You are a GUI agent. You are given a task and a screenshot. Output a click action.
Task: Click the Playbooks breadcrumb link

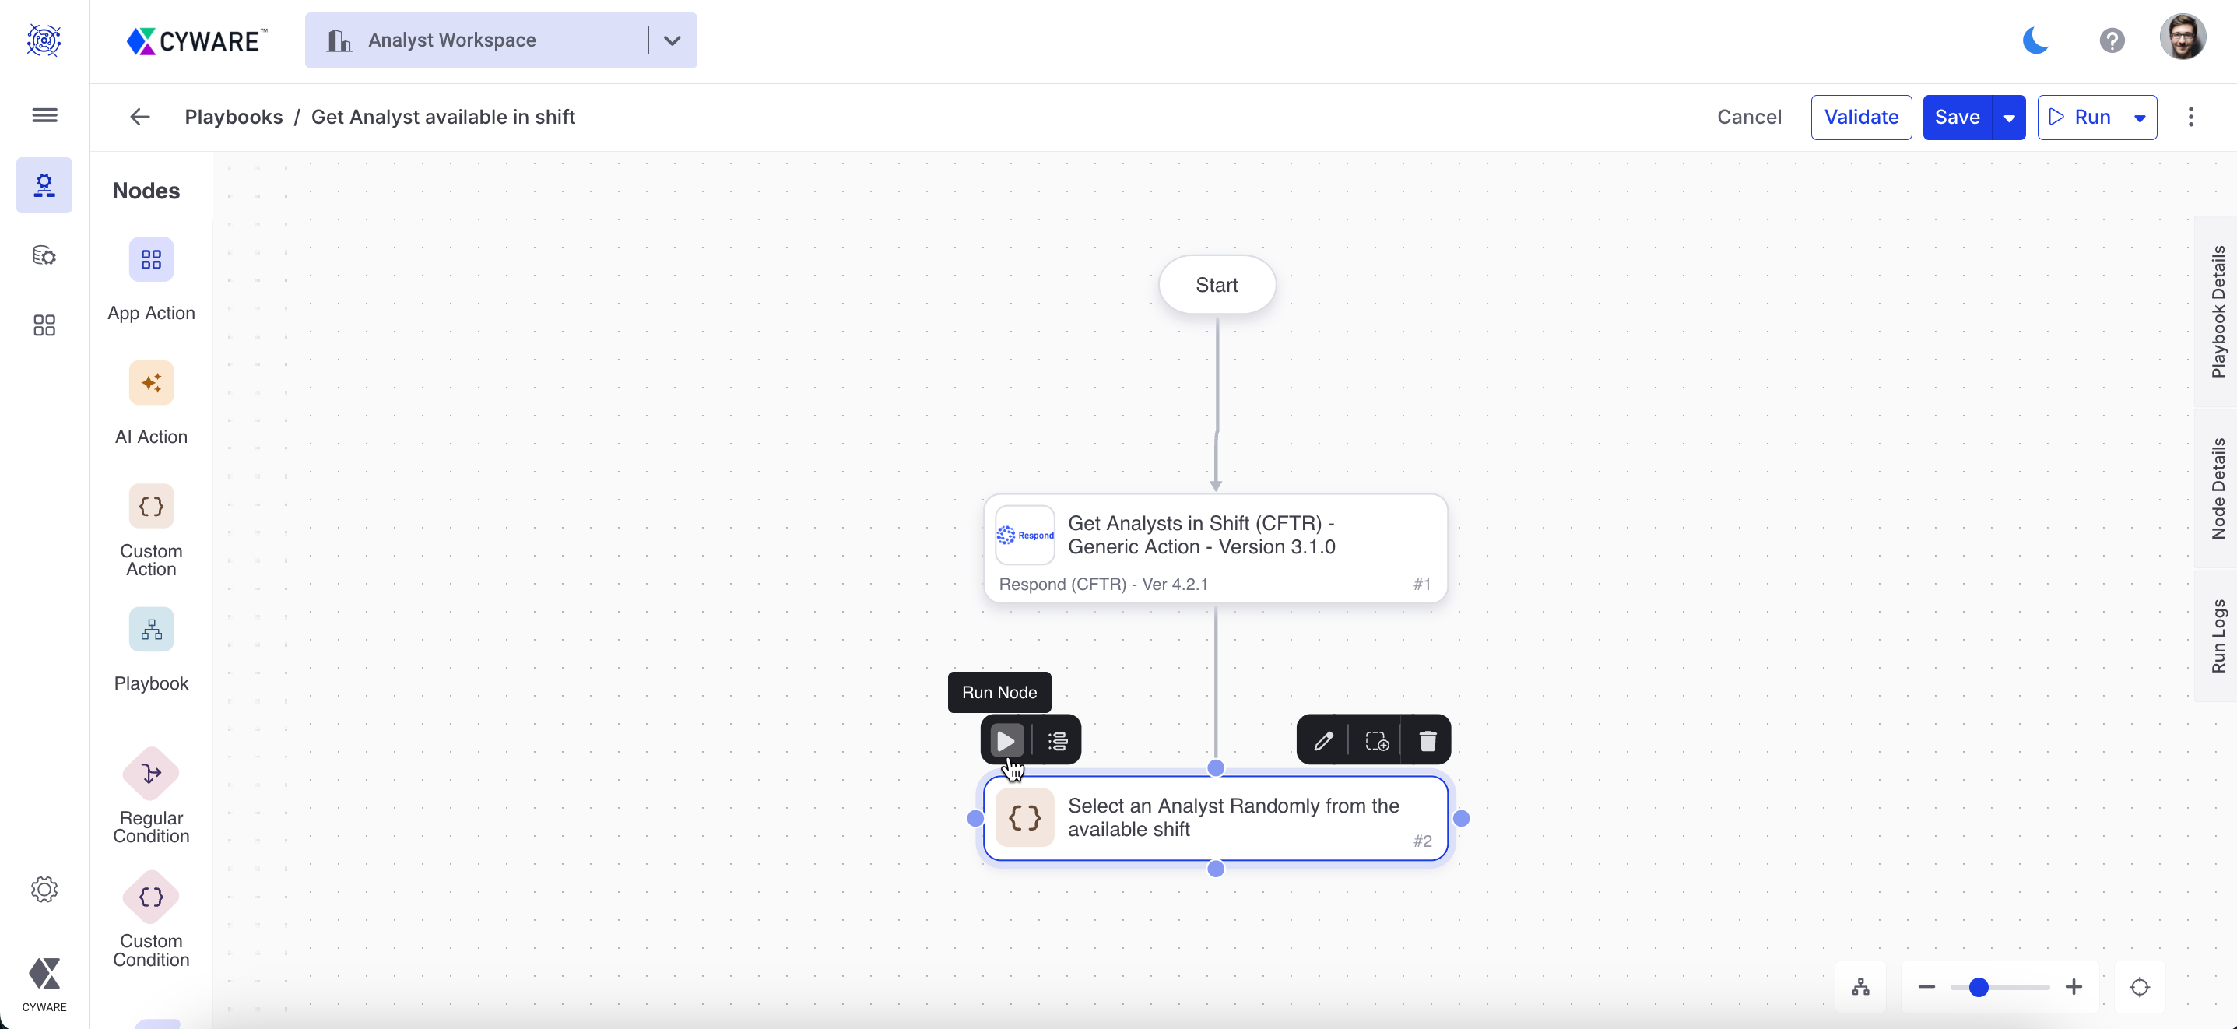[x=234, y=118]
